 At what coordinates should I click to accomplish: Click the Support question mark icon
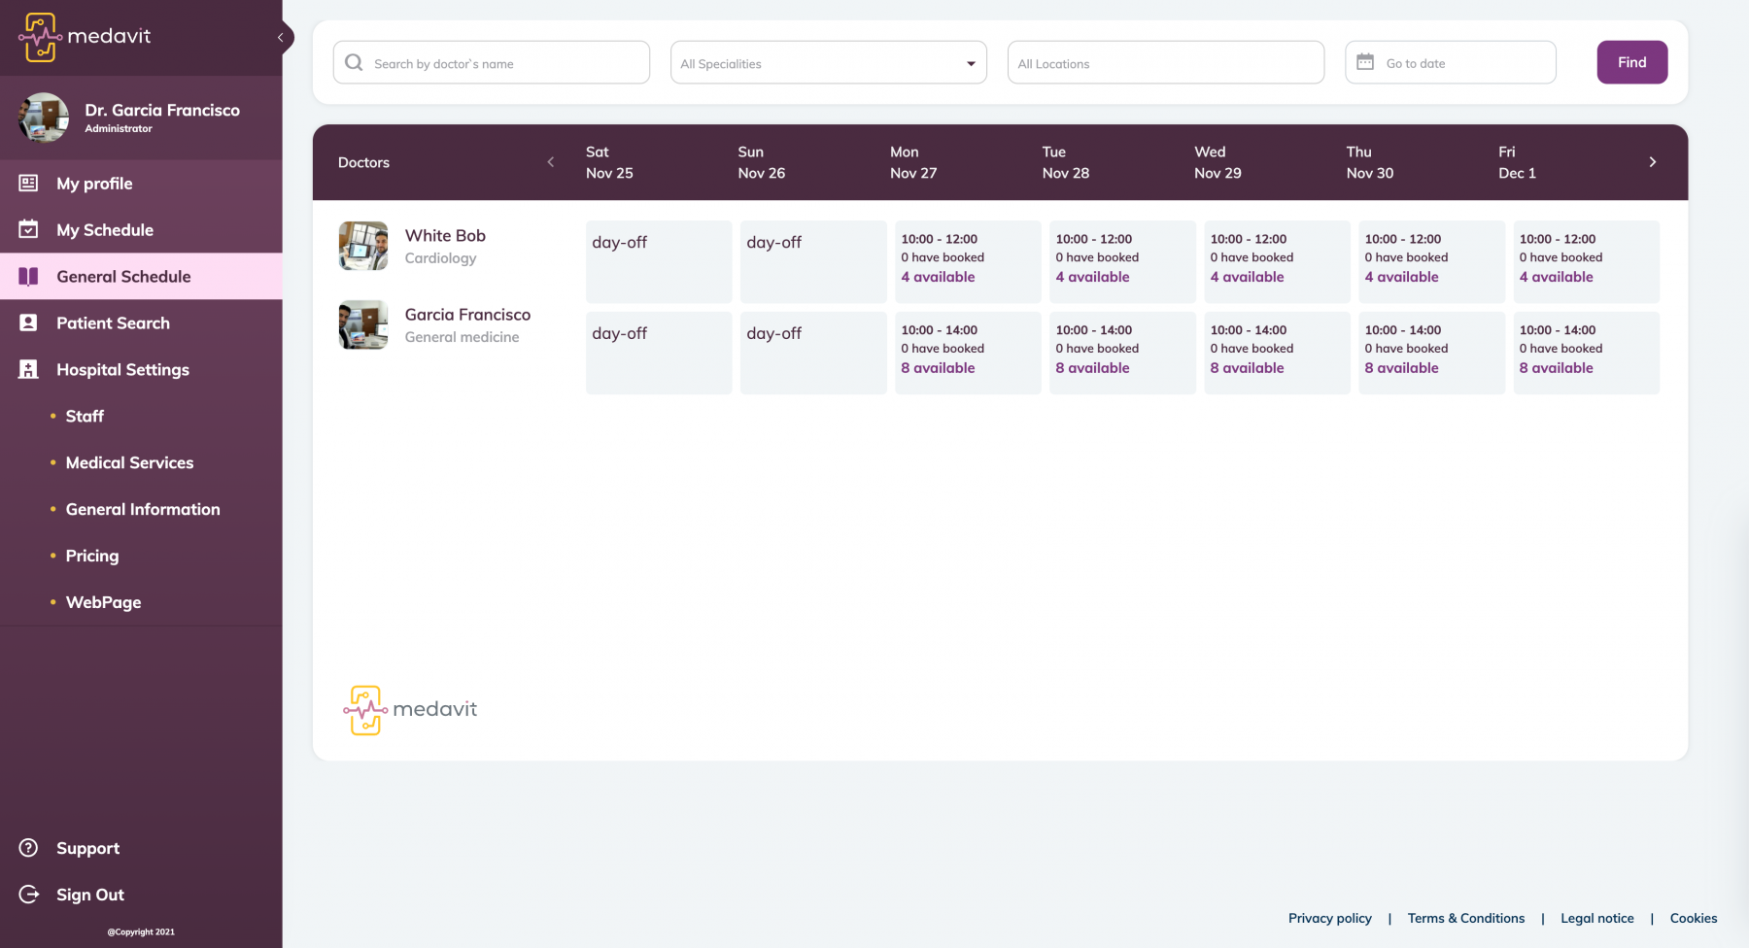coord(29,848)
